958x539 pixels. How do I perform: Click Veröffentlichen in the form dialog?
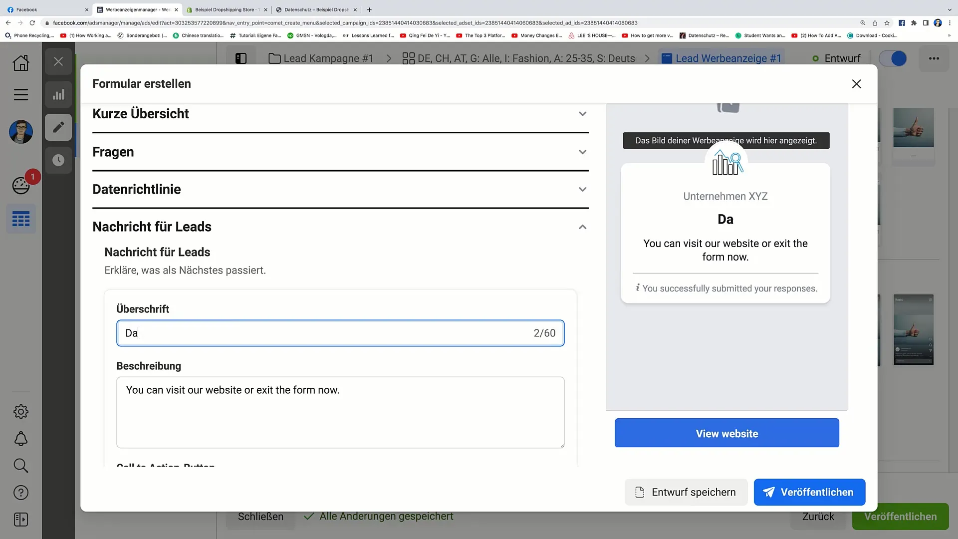pos(809,492)
